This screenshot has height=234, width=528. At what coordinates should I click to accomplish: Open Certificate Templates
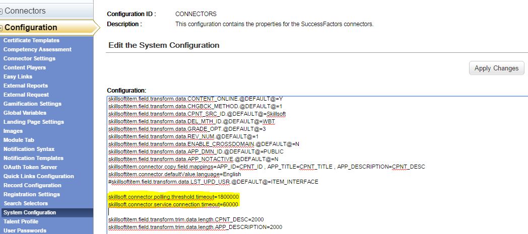click(31, 40)
